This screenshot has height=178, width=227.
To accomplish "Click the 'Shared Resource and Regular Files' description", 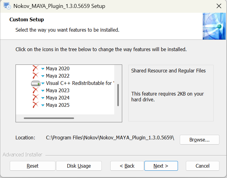I will click(x=168, y=71).
